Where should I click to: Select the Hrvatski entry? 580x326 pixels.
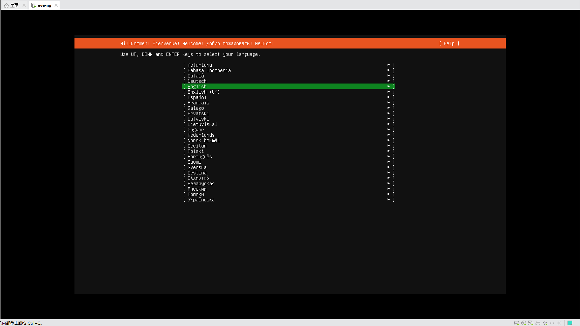point(288,113)
